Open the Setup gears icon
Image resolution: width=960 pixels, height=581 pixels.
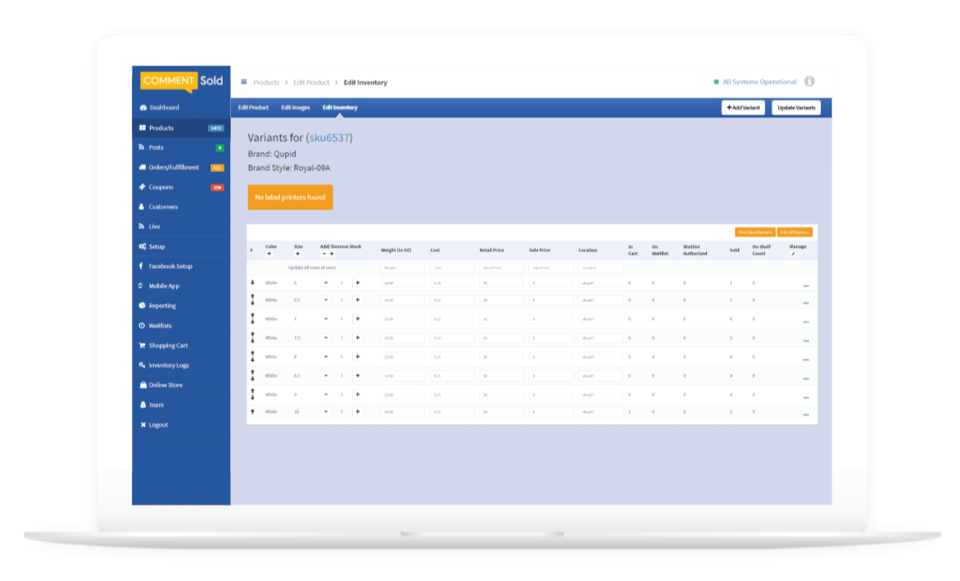coord(142,246)
